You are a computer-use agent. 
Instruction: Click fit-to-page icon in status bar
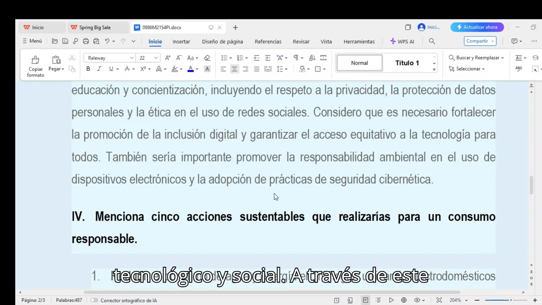click(x=439, y=300)
